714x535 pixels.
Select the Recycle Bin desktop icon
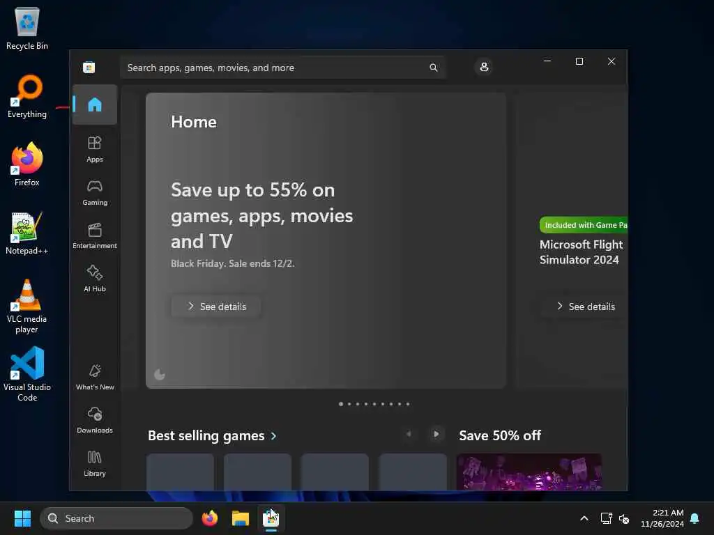pyautogui.click(x=27, y=28)
